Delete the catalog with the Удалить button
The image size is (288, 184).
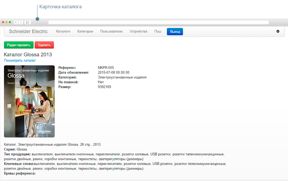44,45
